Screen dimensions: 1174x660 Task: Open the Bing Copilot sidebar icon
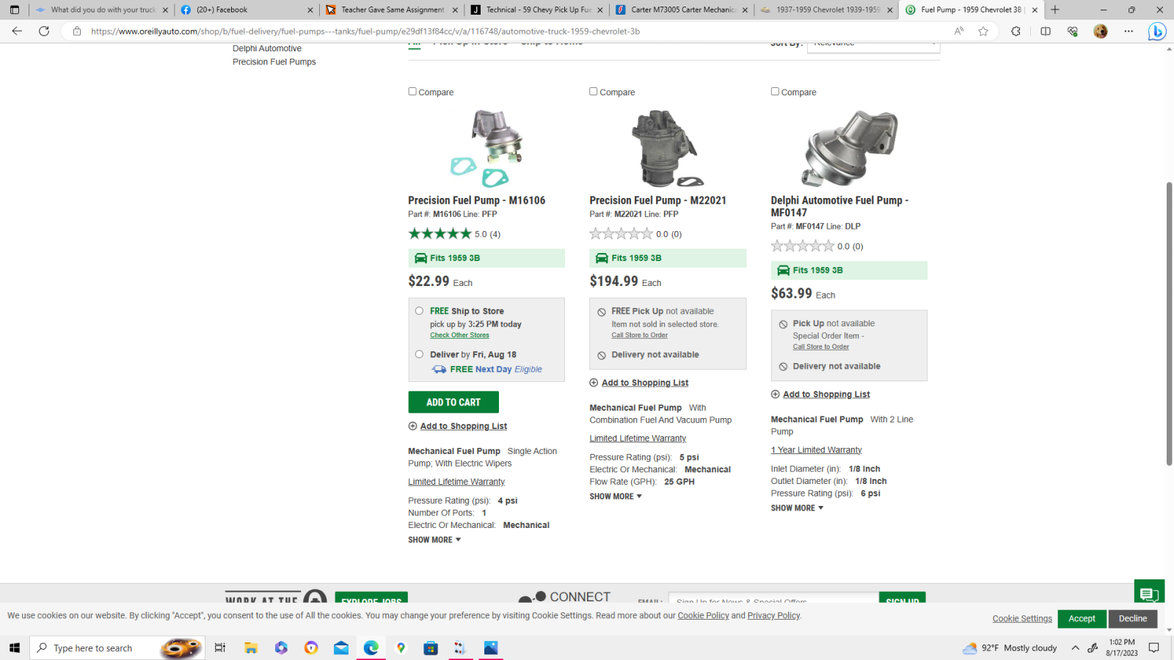point(1157,32)
